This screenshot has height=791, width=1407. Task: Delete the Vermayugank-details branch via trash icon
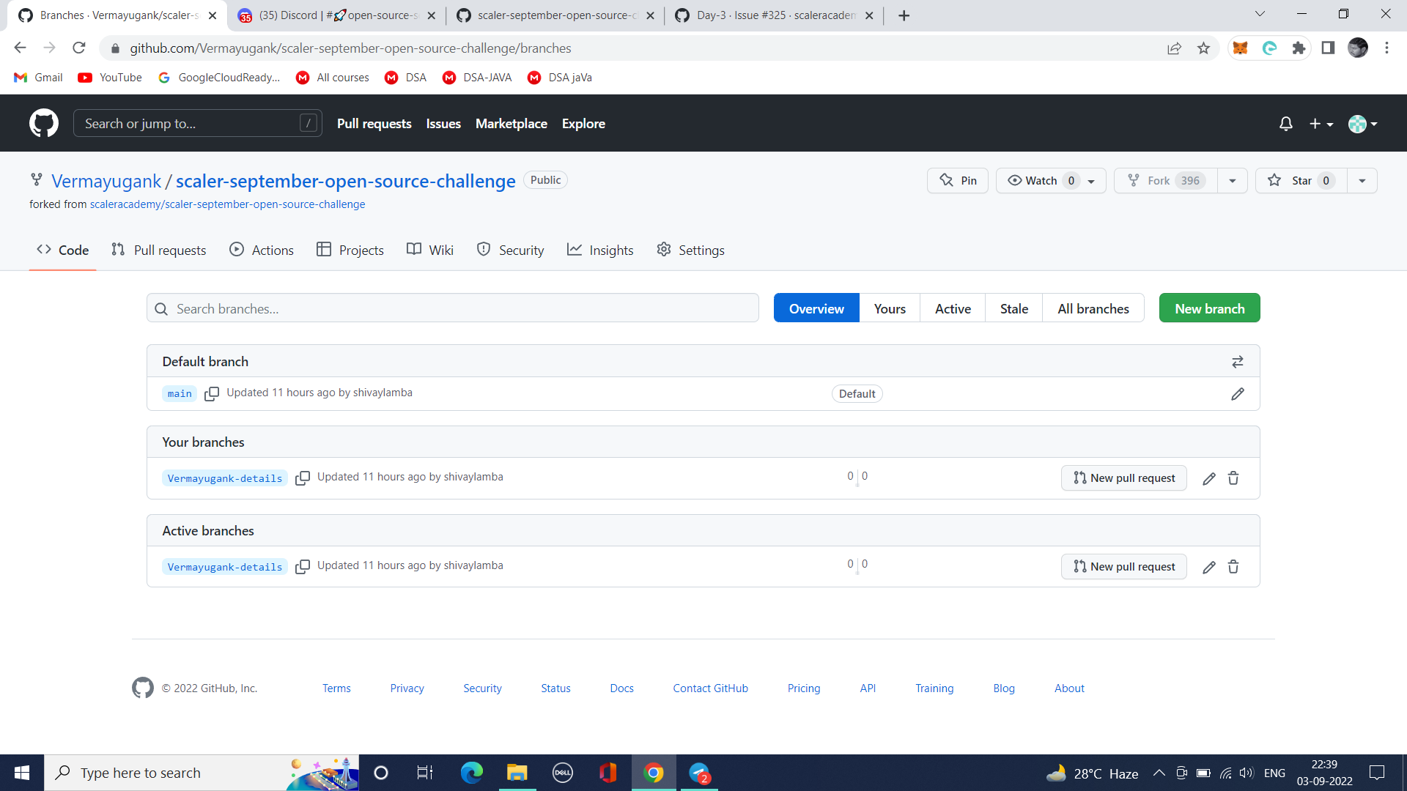(1233, 478)
